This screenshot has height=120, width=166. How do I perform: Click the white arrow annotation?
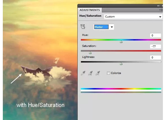(16, 78)
